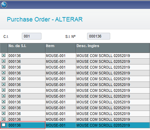Screen dimensions: 150x130
Task: Click the 'Item' column header
Action: (61, 48)
